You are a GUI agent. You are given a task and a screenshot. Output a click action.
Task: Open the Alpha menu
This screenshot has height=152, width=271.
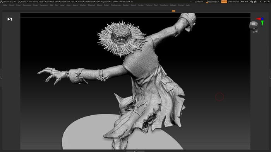[x=5, y=5]
